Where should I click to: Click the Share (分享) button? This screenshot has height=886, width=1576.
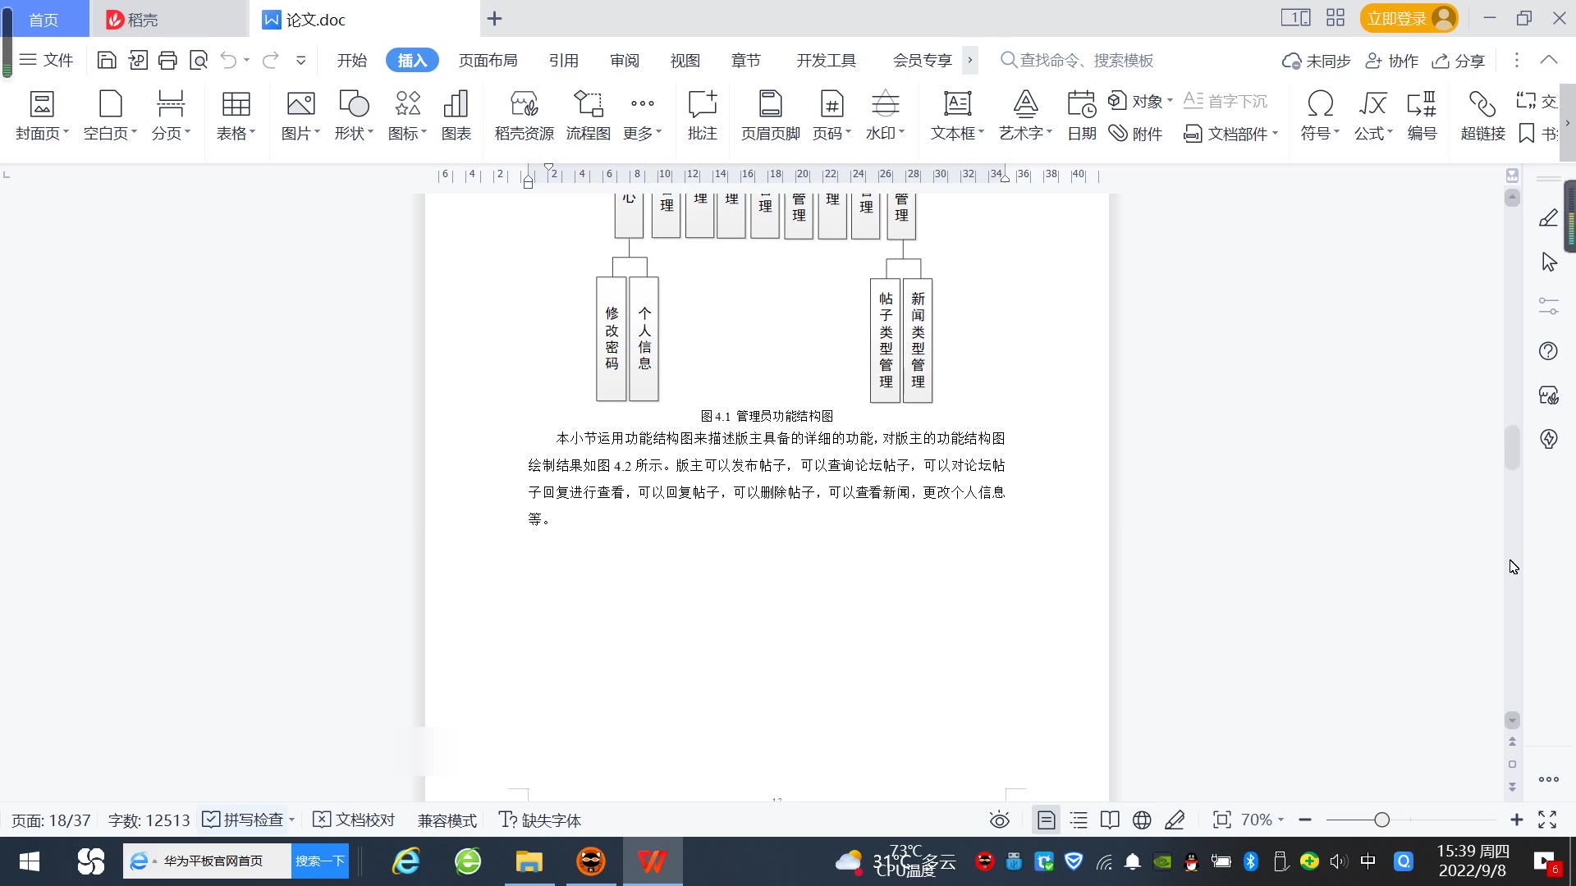tap(1459, 61)
